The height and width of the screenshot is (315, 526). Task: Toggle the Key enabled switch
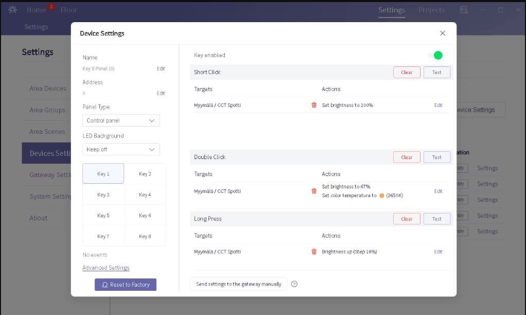point(435,55)
